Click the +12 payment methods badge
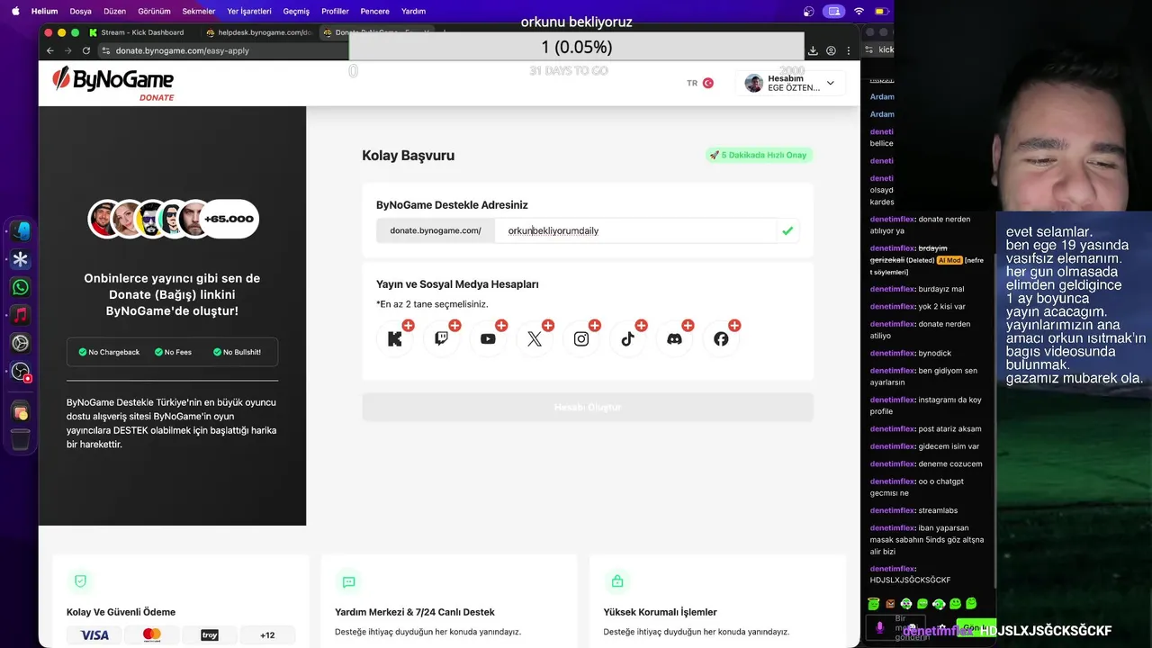1152x648 pixels. [x=267, y=634]
